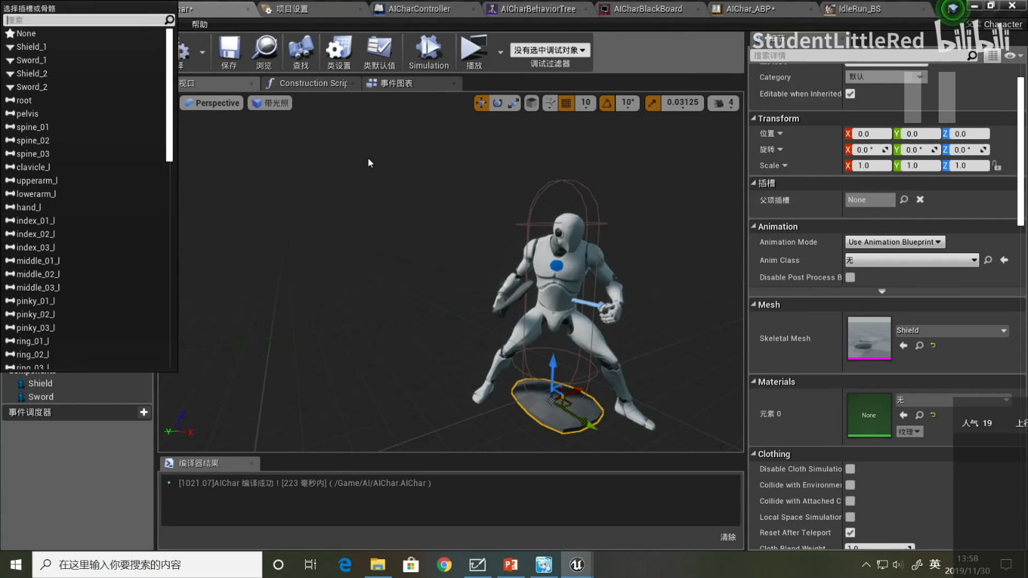Open the Animation Mode dropdown
1028x578 pixels.
click(x=895, y=242)
